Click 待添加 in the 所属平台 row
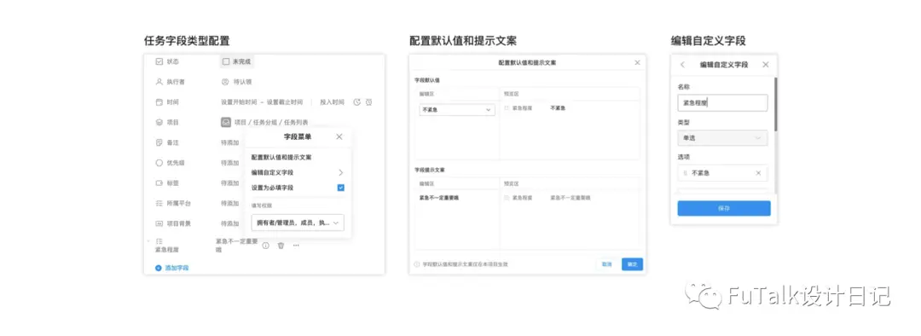The height and width of the screenshot is (336, 921). (229, 203)
